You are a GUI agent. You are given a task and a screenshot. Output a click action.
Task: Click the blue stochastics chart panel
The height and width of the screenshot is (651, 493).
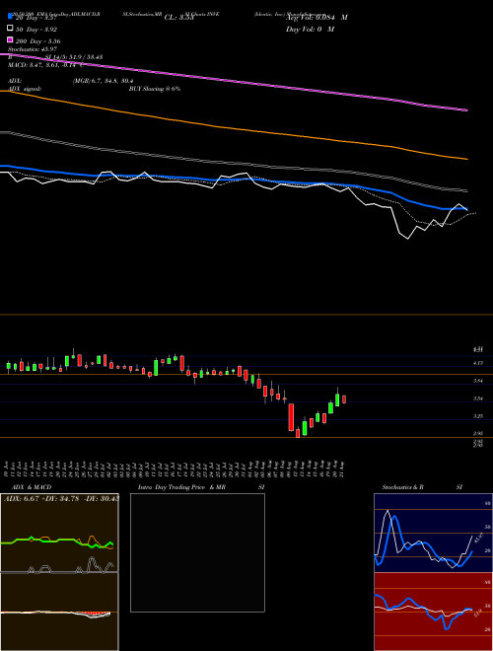coord(433,533)
